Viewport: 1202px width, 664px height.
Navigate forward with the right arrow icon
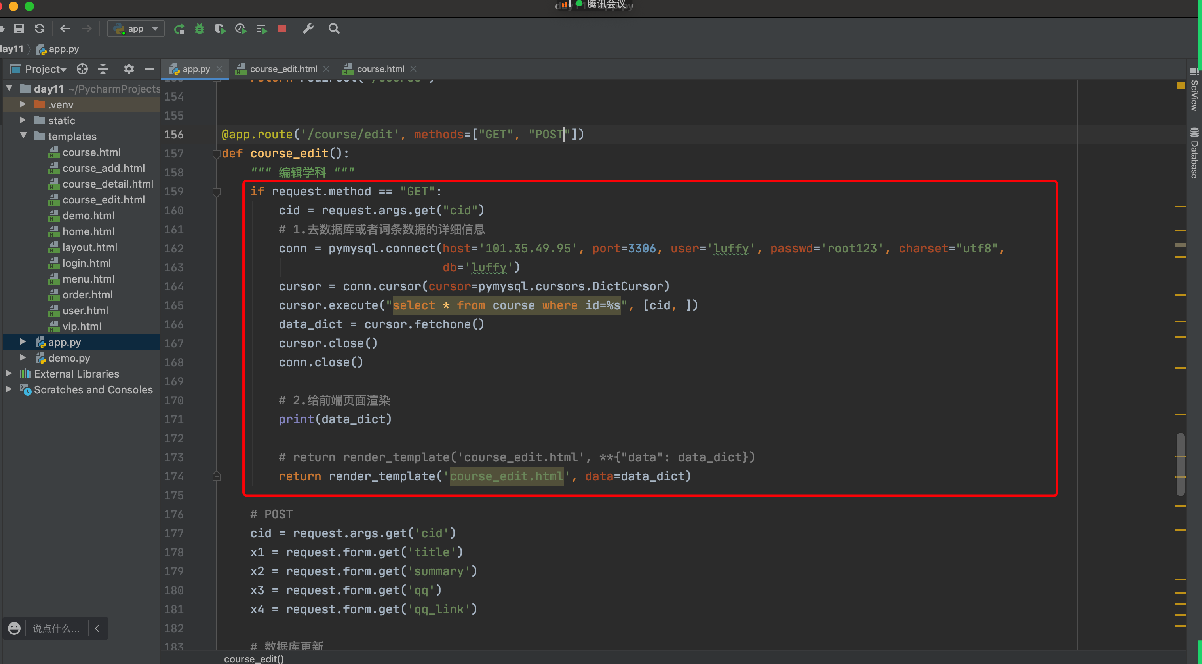coord(86,29)
